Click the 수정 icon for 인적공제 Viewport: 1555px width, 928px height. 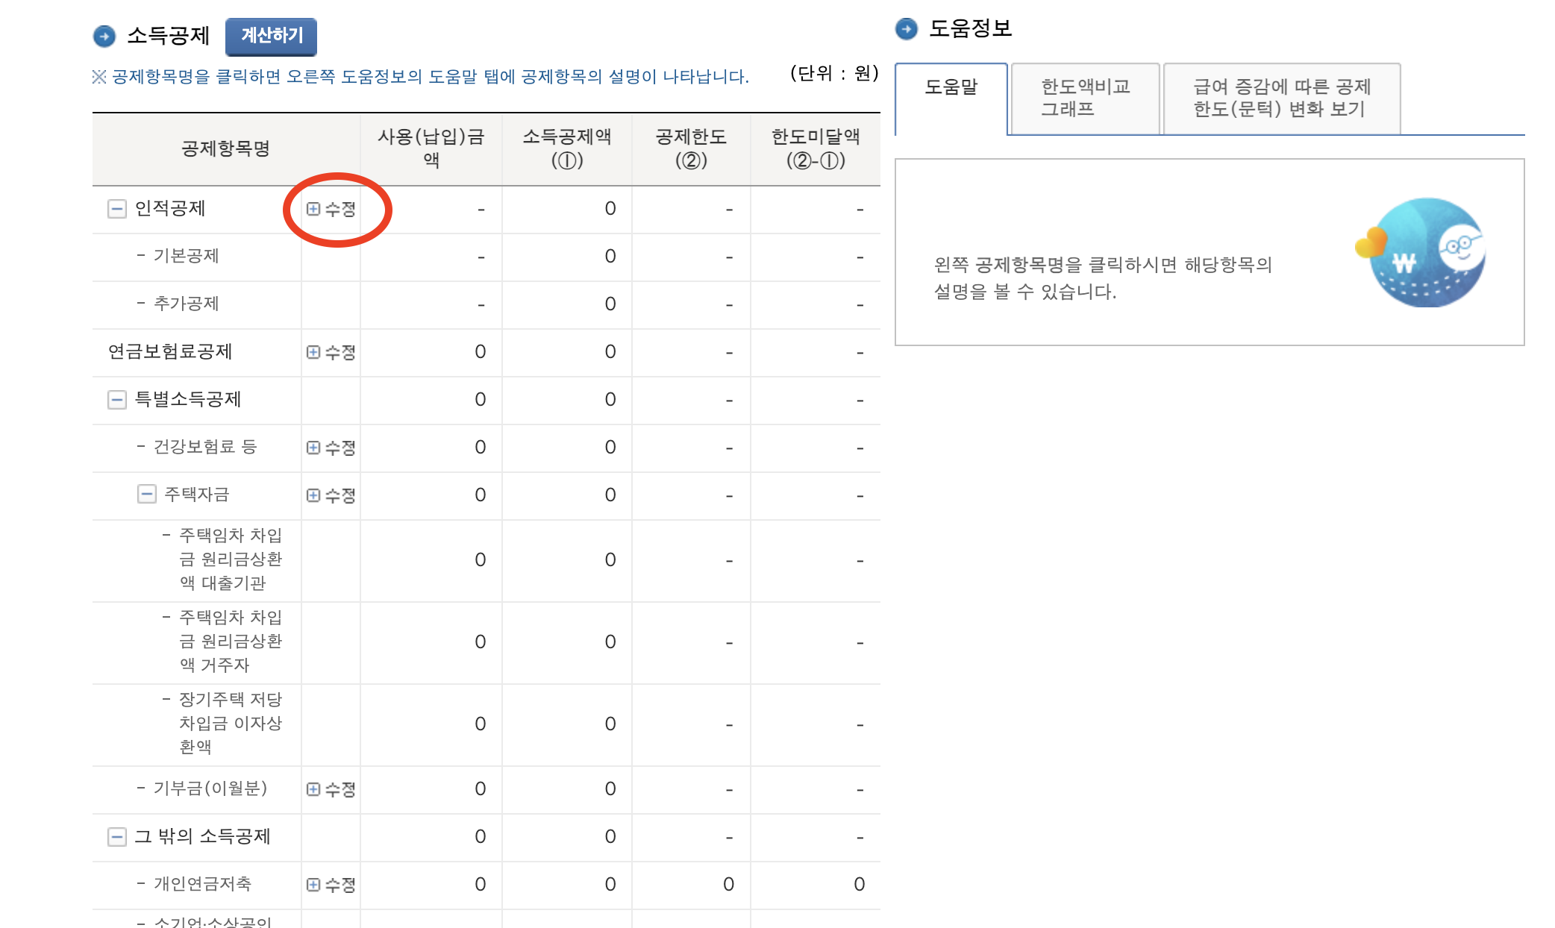tap(331, 209)
